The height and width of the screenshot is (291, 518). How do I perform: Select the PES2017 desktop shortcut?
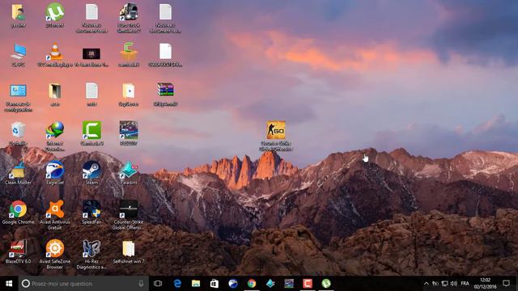pos(129,130)
